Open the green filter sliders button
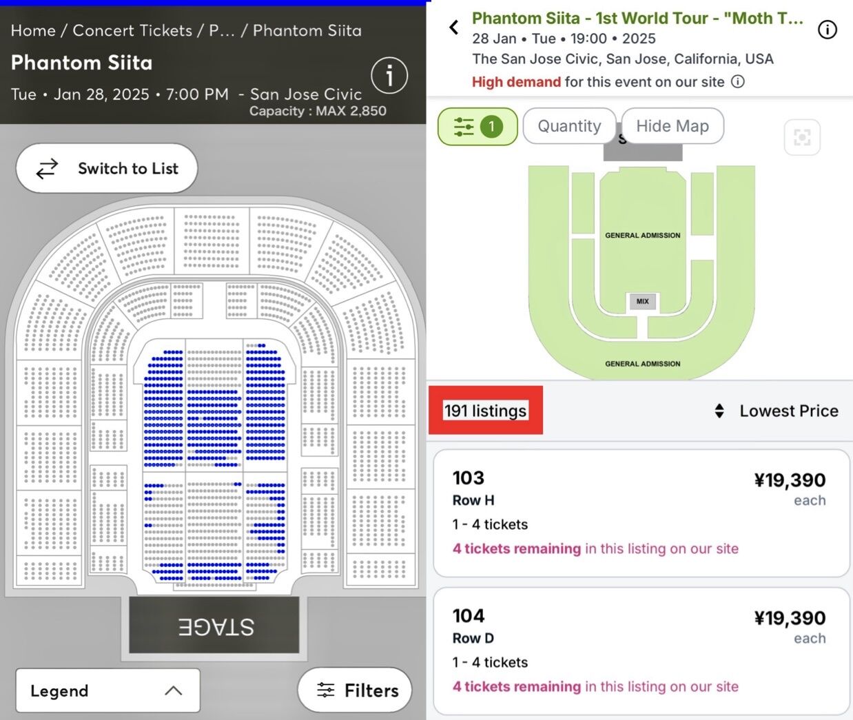The height and width of the screenshot is (720, 853). [477, 127]
